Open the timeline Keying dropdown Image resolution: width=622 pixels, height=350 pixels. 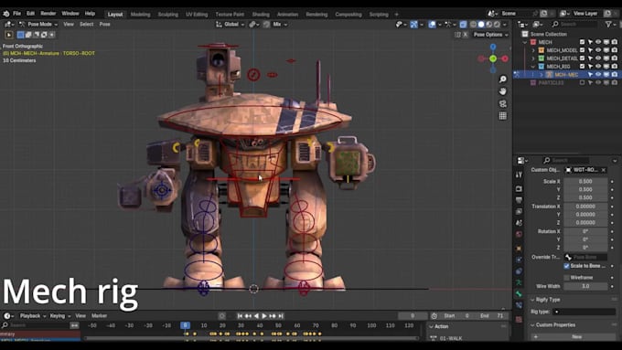pos(59,316)
